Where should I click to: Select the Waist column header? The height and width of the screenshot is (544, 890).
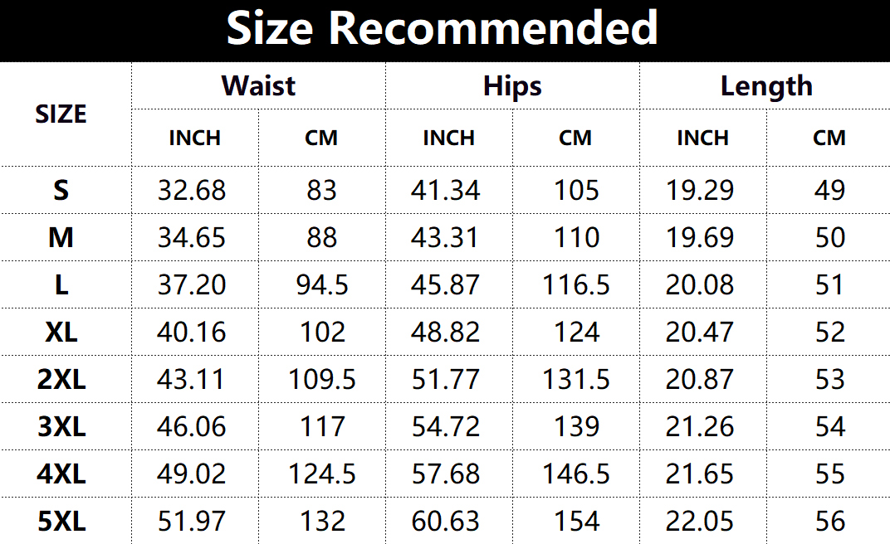258,86
